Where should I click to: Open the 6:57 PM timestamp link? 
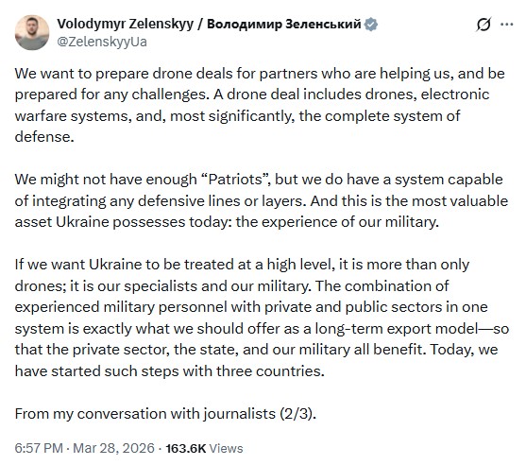click(39, 448)
